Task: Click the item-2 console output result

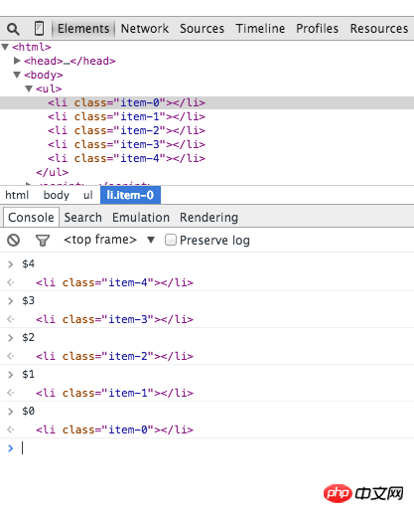Action: (114, 356)
